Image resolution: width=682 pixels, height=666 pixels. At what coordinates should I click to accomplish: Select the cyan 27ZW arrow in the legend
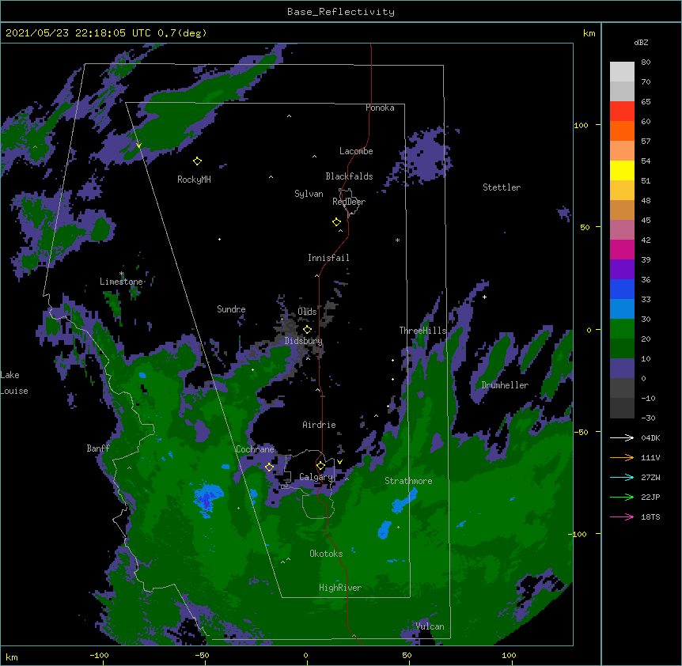point(622,477)
